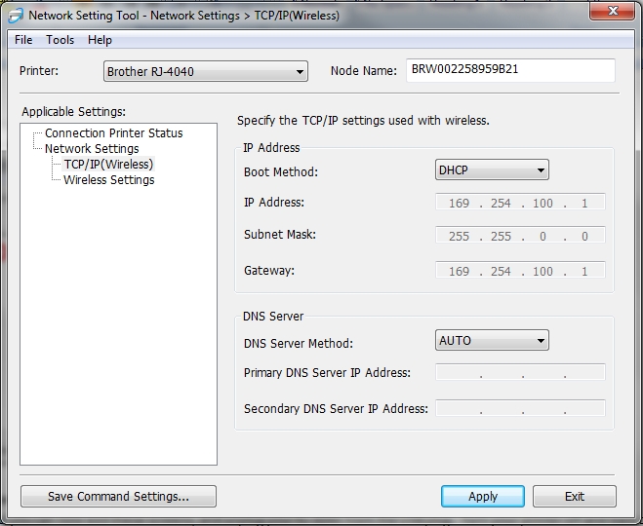Open the Tools menu
Screen dimensions: 643x526
coord(60,40)
